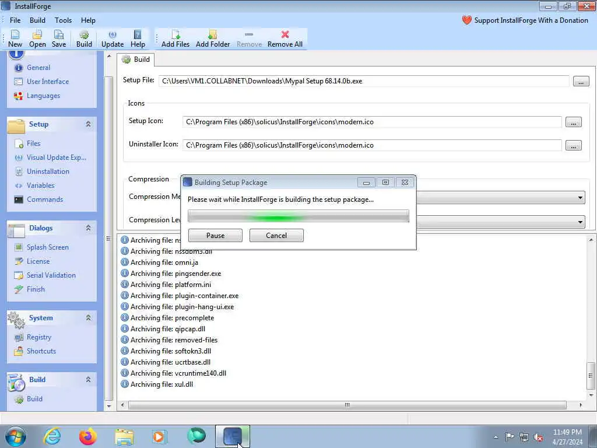This screenshot has width=597, height=448.
Task: Open Windows Explorer from the taskbar
Action: pos(125,436)
